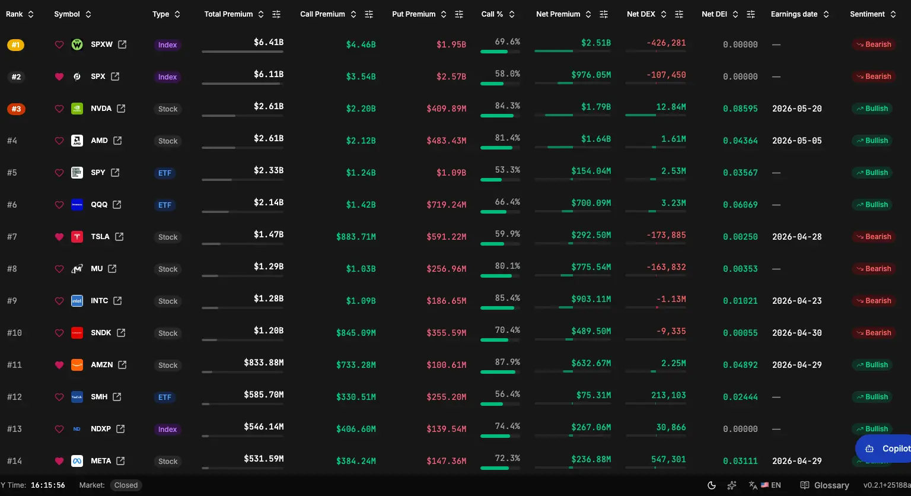This screenshot has height=496, width=911.
Task: Click the AMZN Total Premium value $833.88M
Action: tap(264, 362)
